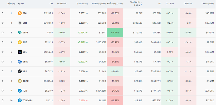
Task: Click USDT funding rate -0.0242%
Action: 83,33
